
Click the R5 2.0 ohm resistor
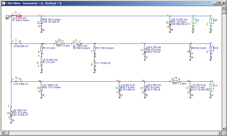(41, 49)
